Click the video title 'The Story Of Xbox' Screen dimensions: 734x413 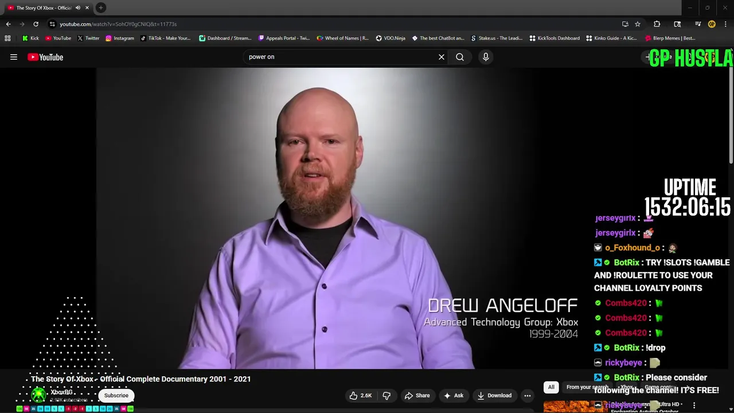coord(141,379)
